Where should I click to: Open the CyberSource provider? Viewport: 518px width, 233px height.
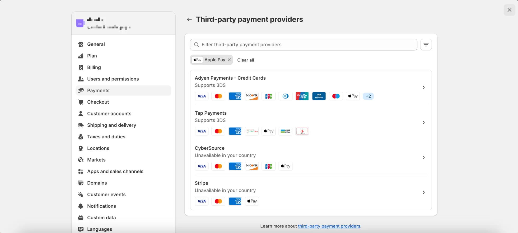point(311,158)
